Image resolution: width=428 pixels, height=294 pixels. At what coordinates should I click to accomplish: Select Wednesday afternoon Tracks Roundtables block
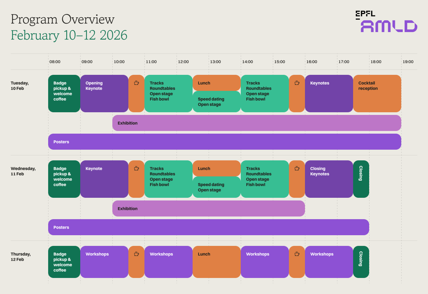coord(265,179)
